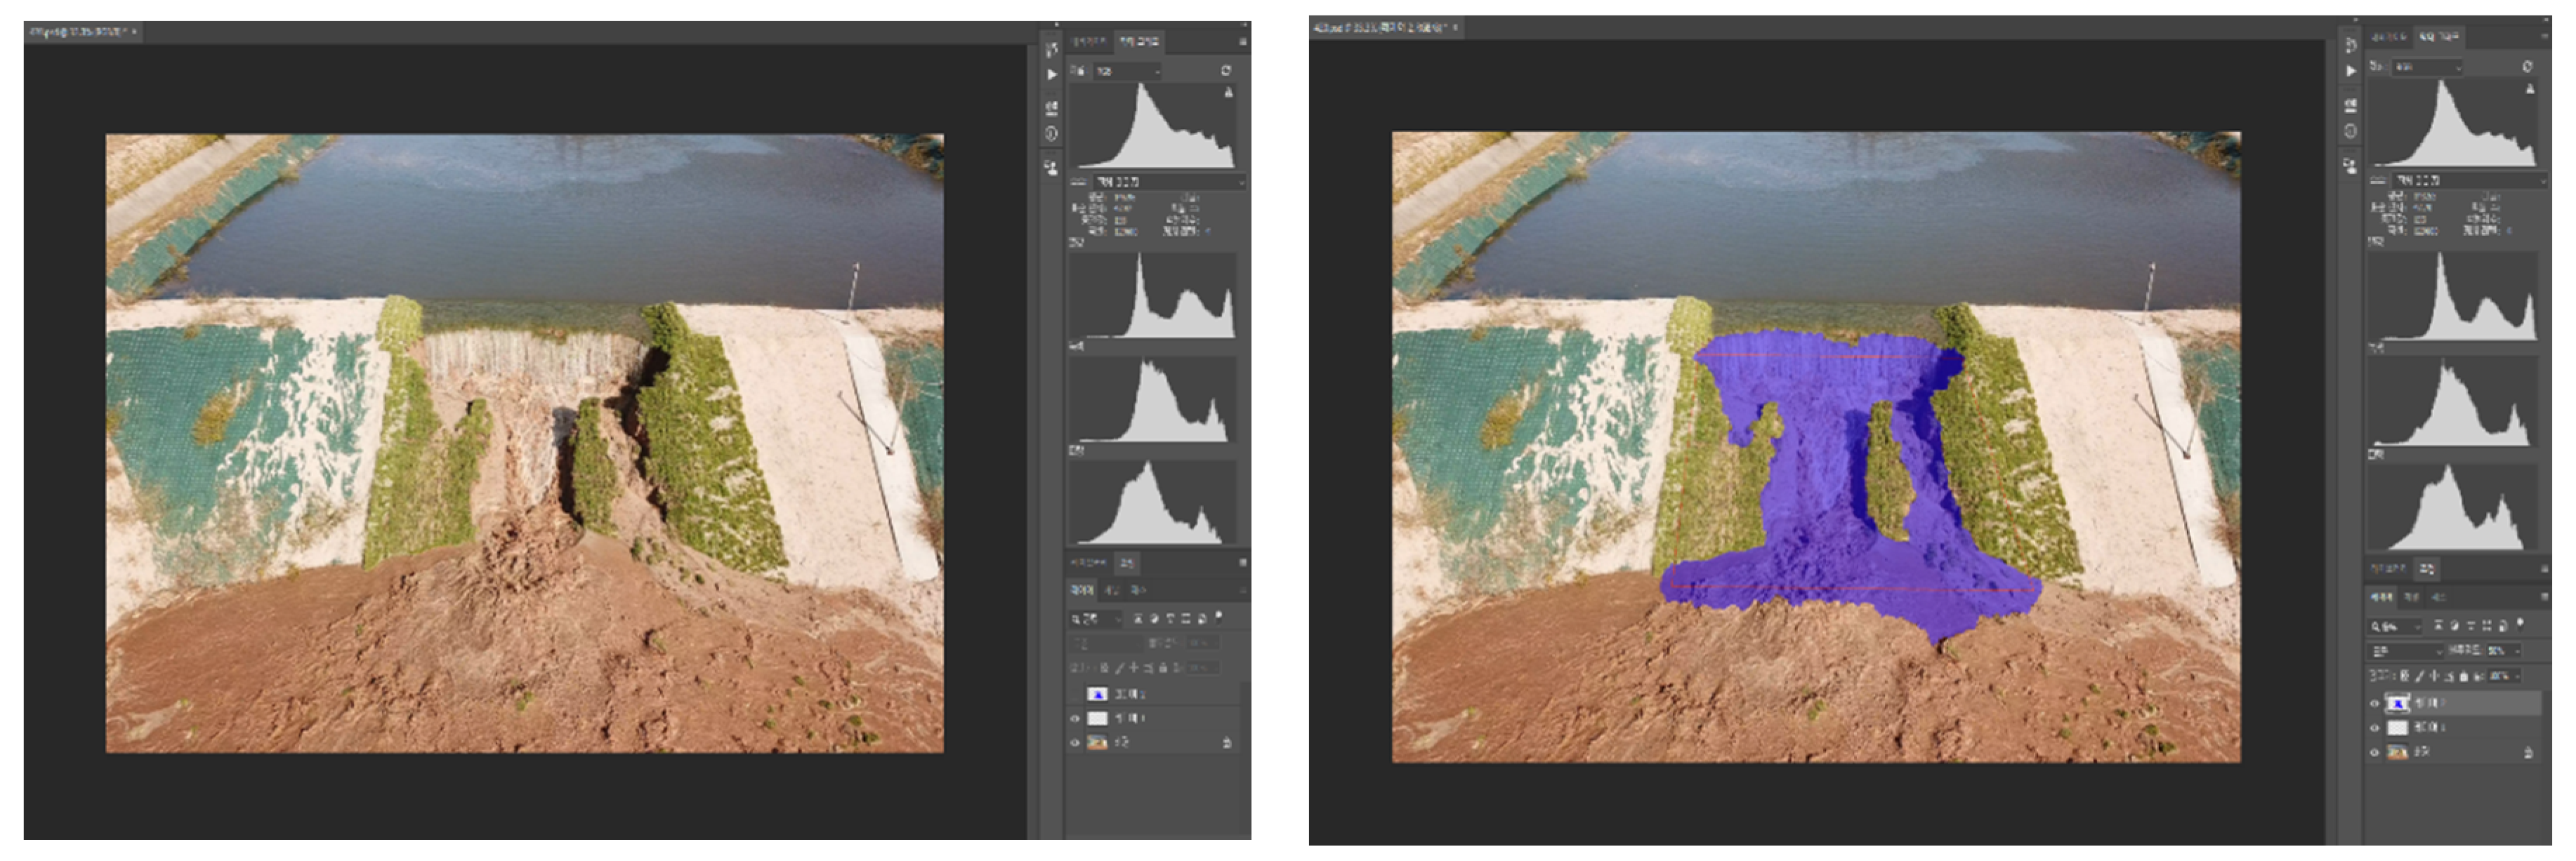Click the cached data warning triangle in right histogram
Viewport: 2576px width, 861px height.
coord(2530,89)
